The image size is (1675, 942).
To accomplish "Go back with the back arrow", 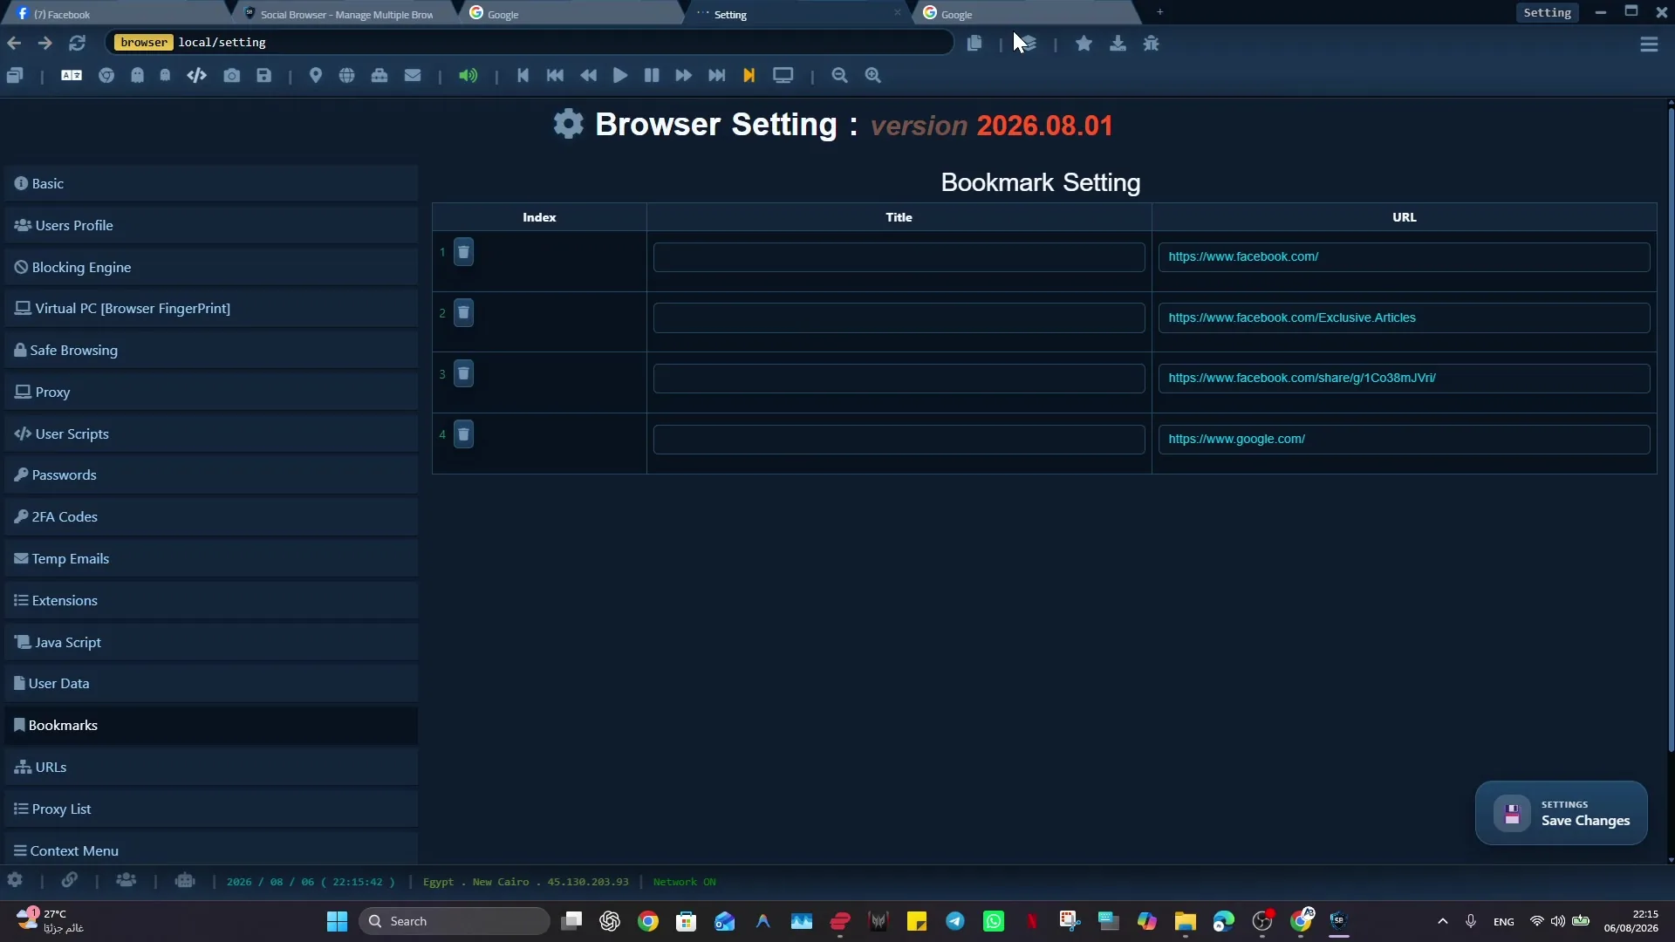I will coord(14,43).
